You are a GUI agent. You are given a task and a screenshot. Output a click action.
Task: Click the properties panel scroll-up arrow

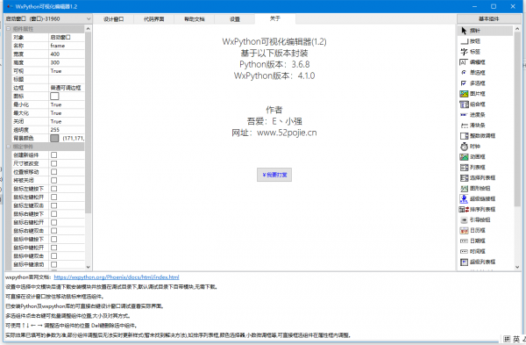click(x=88, y=29)
